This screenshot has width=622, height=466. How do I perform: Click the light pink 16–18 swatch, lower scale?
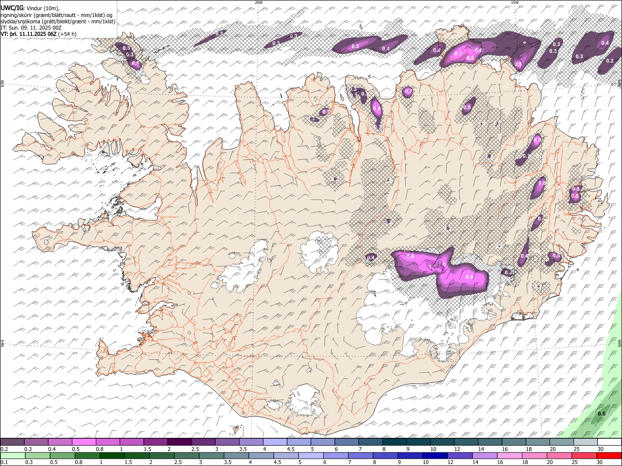pos(510,455)
